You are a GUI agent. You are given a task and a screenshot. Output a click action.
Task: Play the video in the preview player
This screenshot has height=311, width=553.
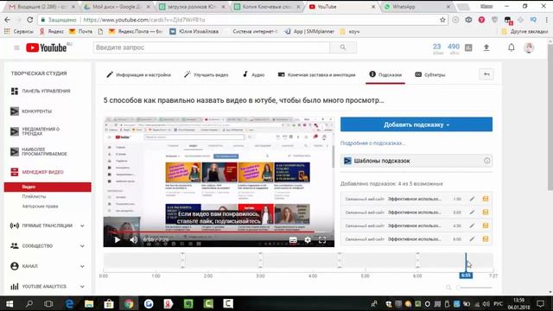tap(118, 240)
